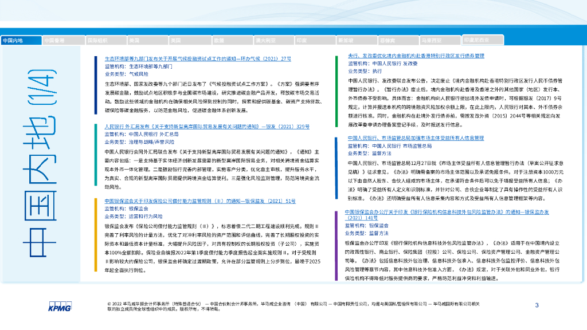Click the text 监管机构：中国人民银行 外汇总局
Image resolution: width=587 pixels, height=330 pixels.
(142, 134)
